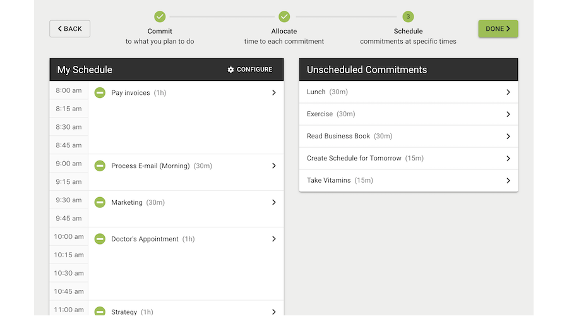
Task: Click the minus icon next to Strategy
Action: pos(100,311)
